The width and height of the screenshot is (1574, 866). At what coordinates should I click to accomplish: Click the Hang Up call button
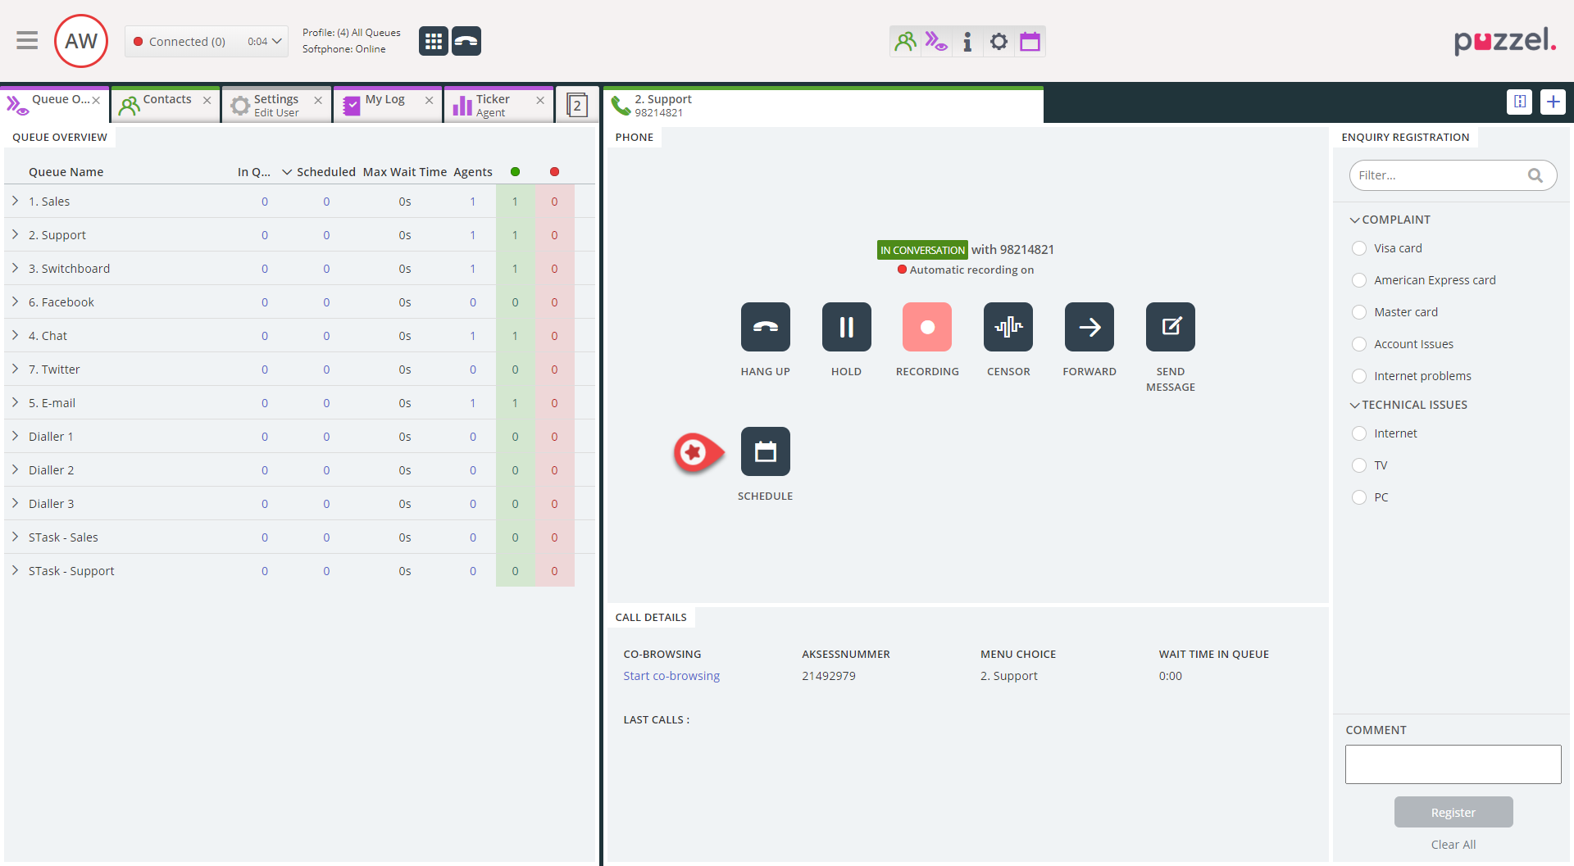pos(765,327)
